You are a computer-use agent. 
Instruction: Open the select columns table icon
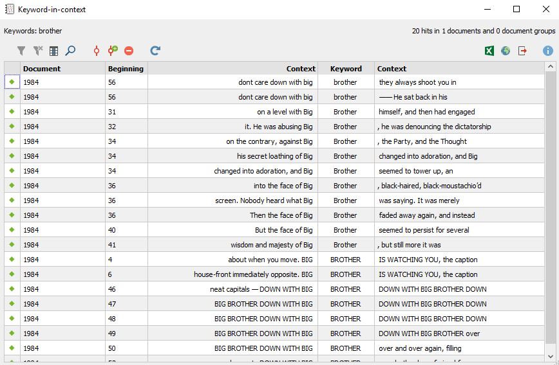pos(54,51)
